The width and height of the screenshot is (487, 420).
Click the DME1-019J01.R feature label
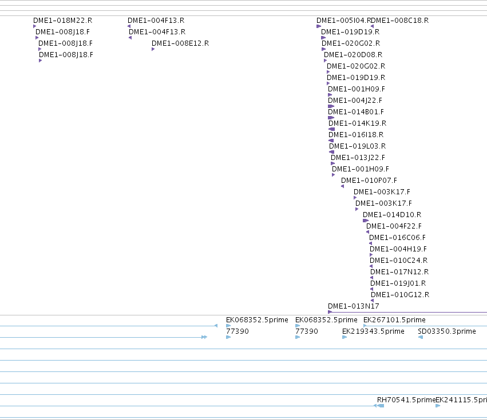398,283
